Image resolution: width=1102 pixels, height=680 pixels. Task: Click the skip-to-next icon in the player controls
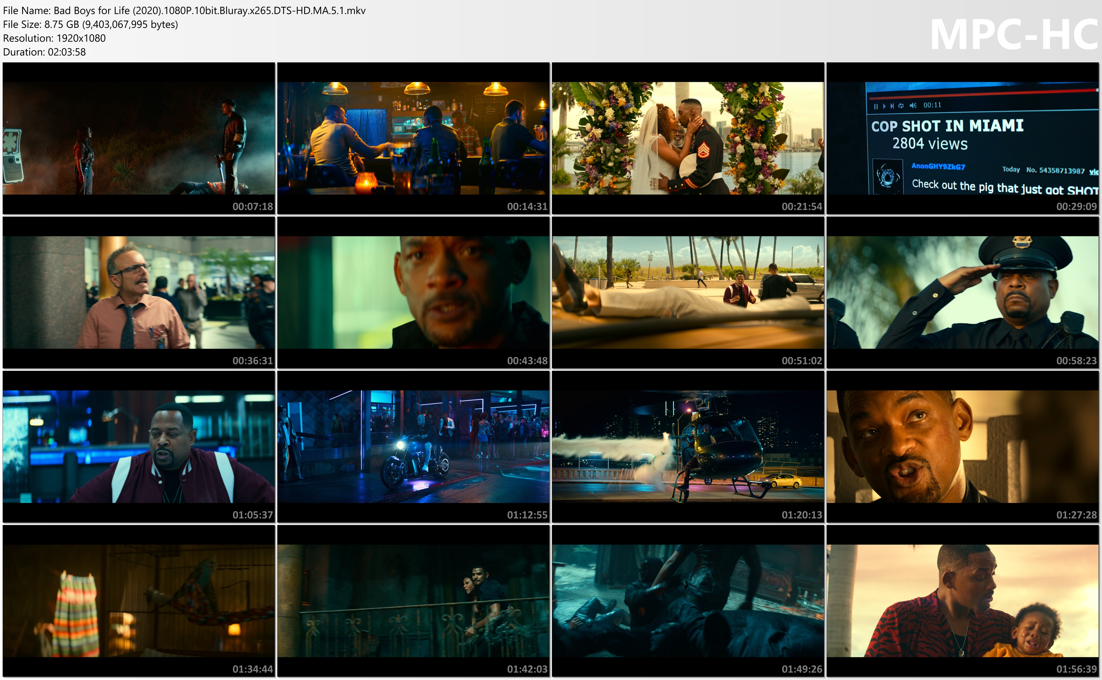892,107
